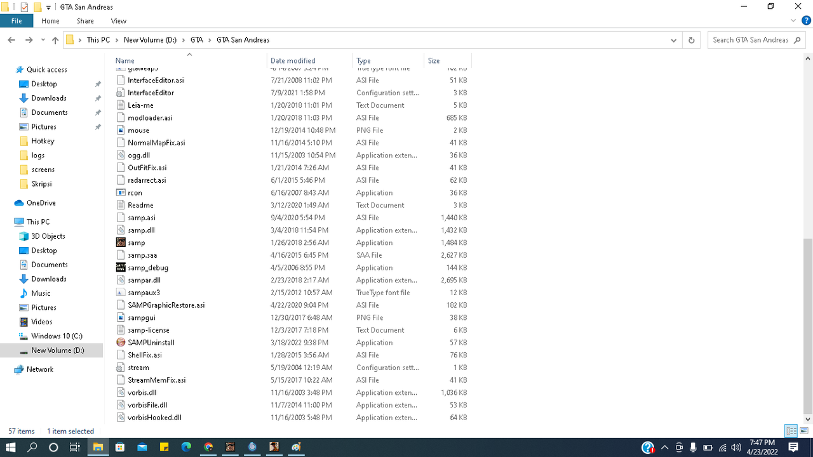Image resolution: width=813 pixels, height=457 pixels.
Task: Open the File menu
Action: coord(17,21)
